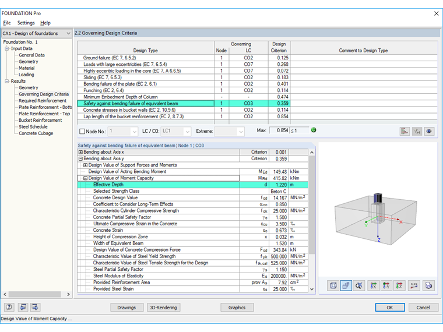Click the Effective Depth detail row

pyautogui.click(x=193, y=185)
